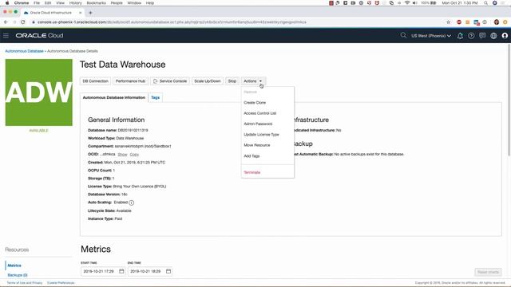Open the START TIME calendar icon
Image resolution: width=511 pixels, height=287 pixels.
(x=121, y=271)
